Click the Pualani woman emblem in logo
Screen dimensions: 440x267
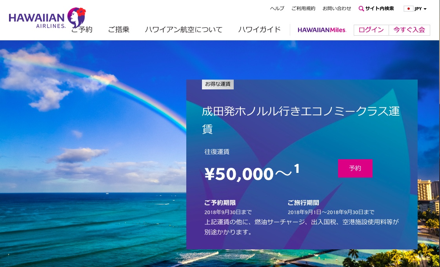click(76, 17)
